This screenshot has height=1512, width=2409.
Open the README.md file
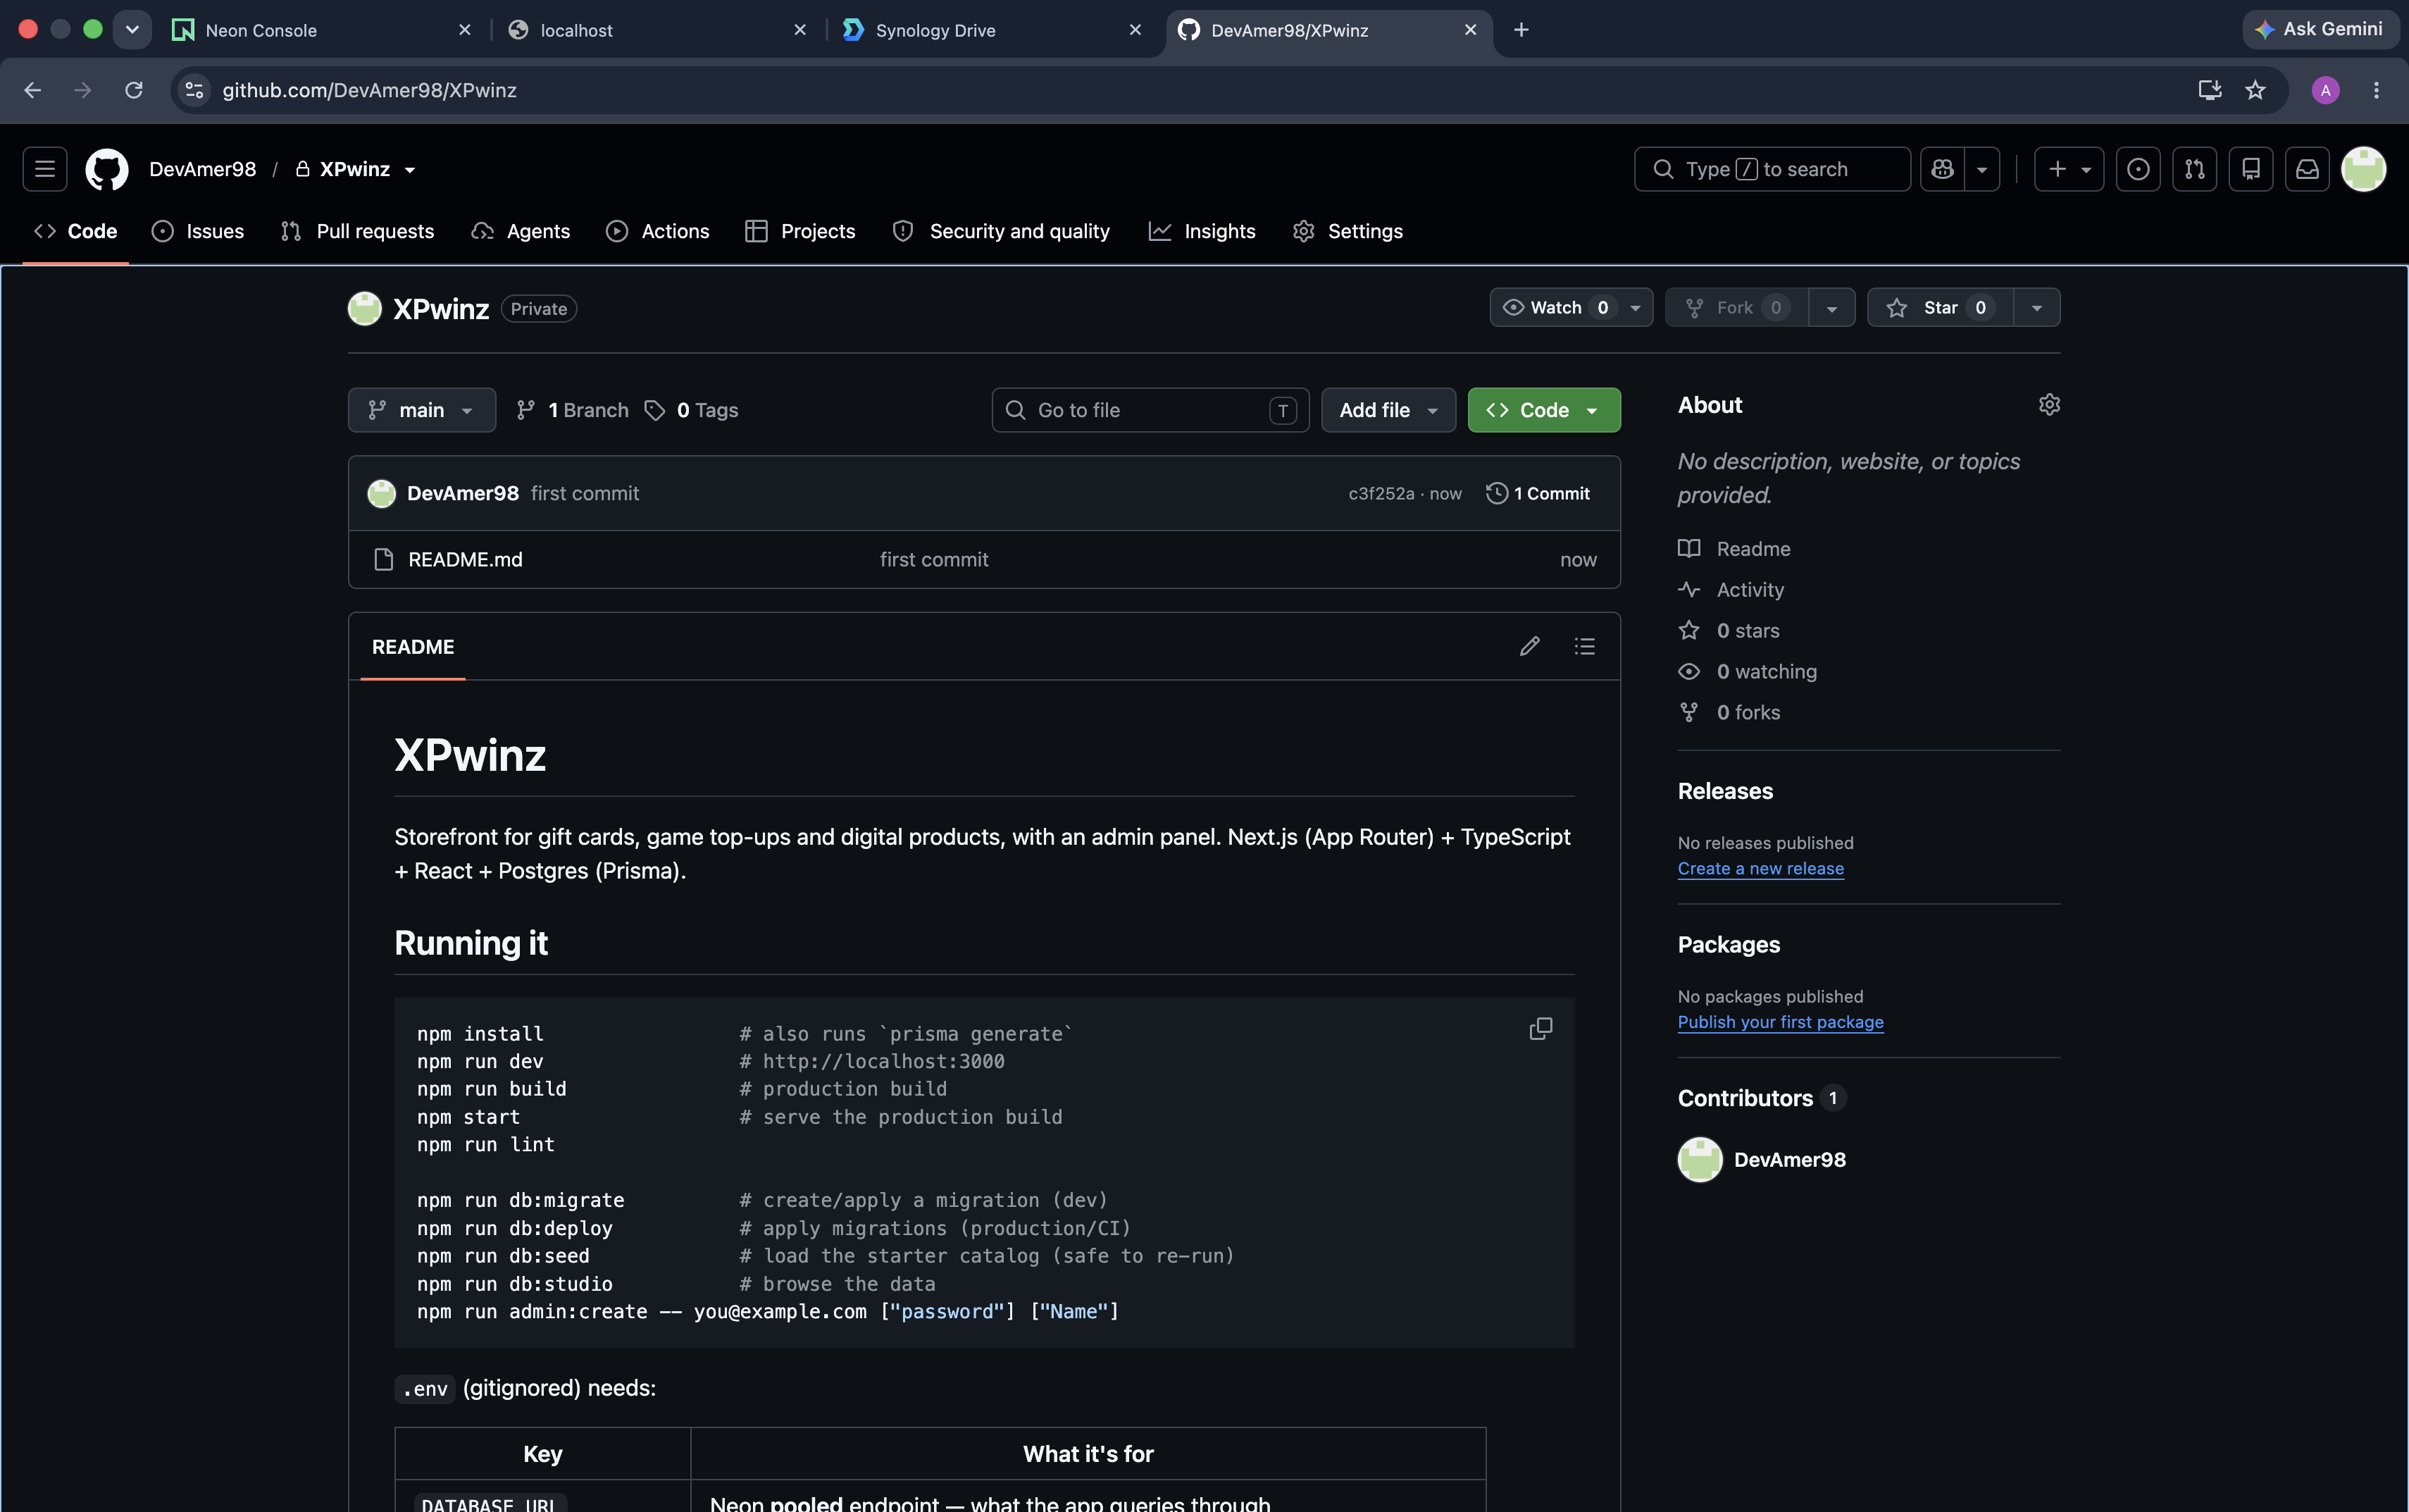tap(465, 559)
